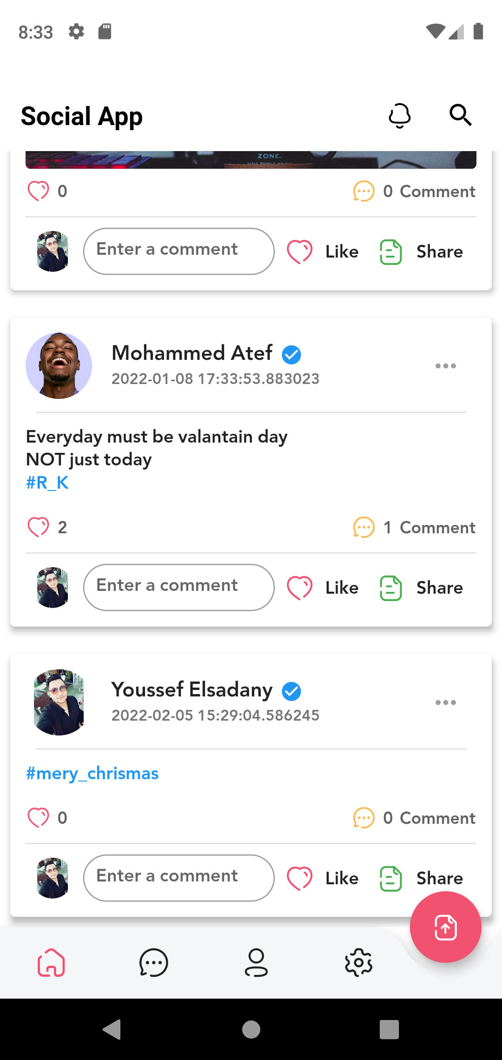Open the notifications bell
The width and height of the screenshot is (502, 1060).
click(399, 115)
